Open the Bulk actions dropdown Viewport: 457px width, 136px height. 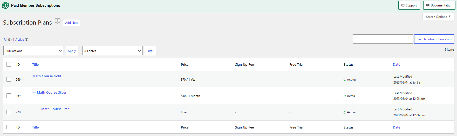tap(33, 51)
